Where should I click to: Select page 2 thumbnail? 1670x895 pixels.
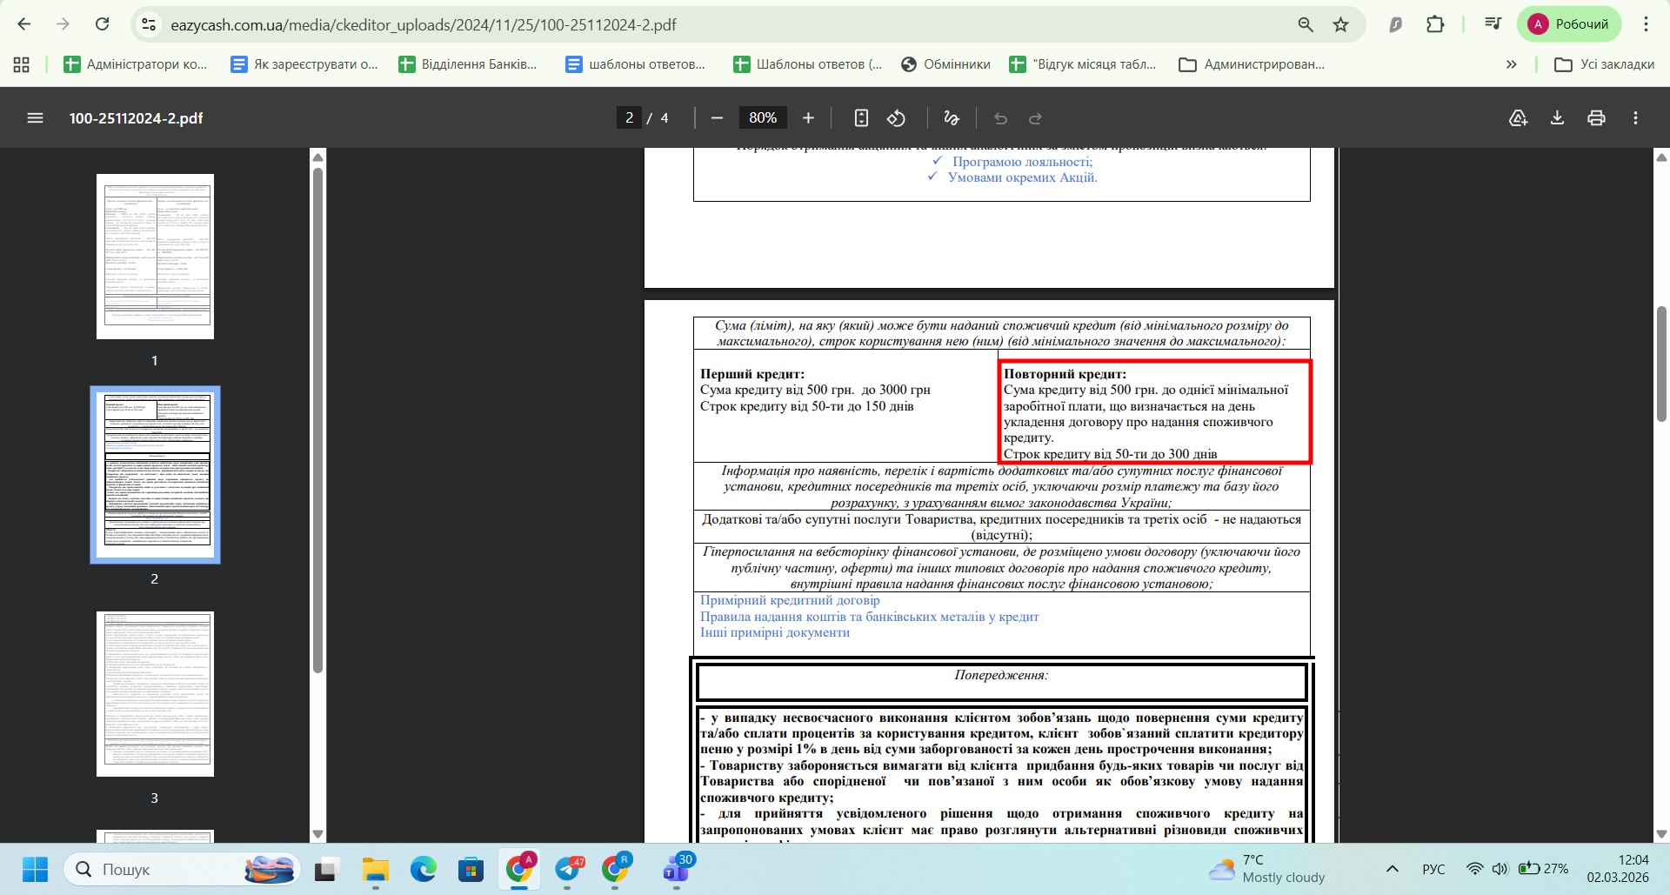(155, 475)
